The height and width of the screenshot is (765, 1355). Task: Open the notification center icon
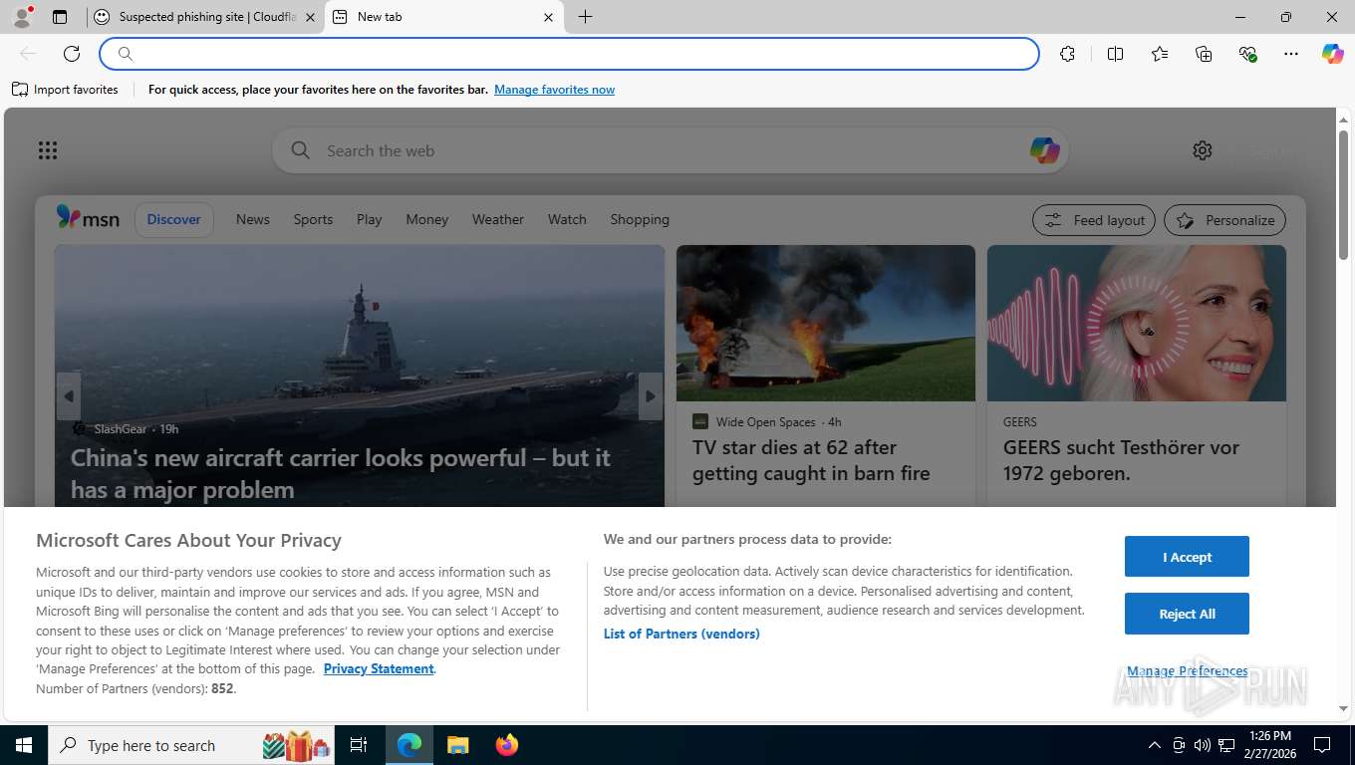coord(1322,745)
